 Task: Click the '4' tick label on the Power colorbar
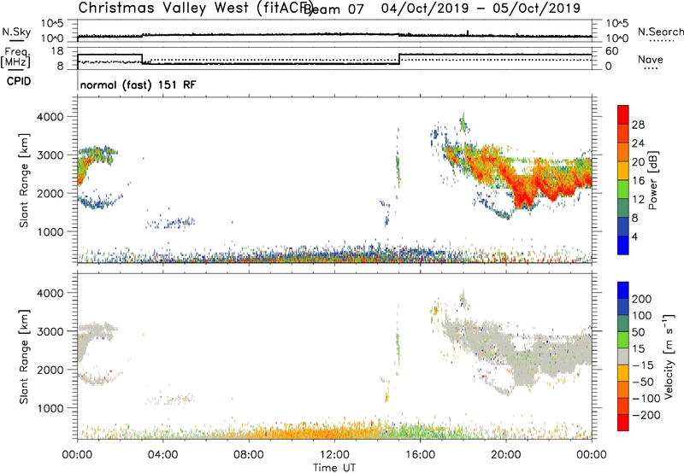point(634,236)
